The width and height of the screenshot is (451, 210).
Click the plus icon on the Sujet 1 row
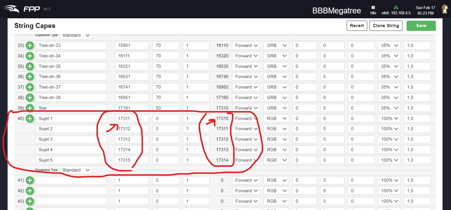(x=30, y=119)
